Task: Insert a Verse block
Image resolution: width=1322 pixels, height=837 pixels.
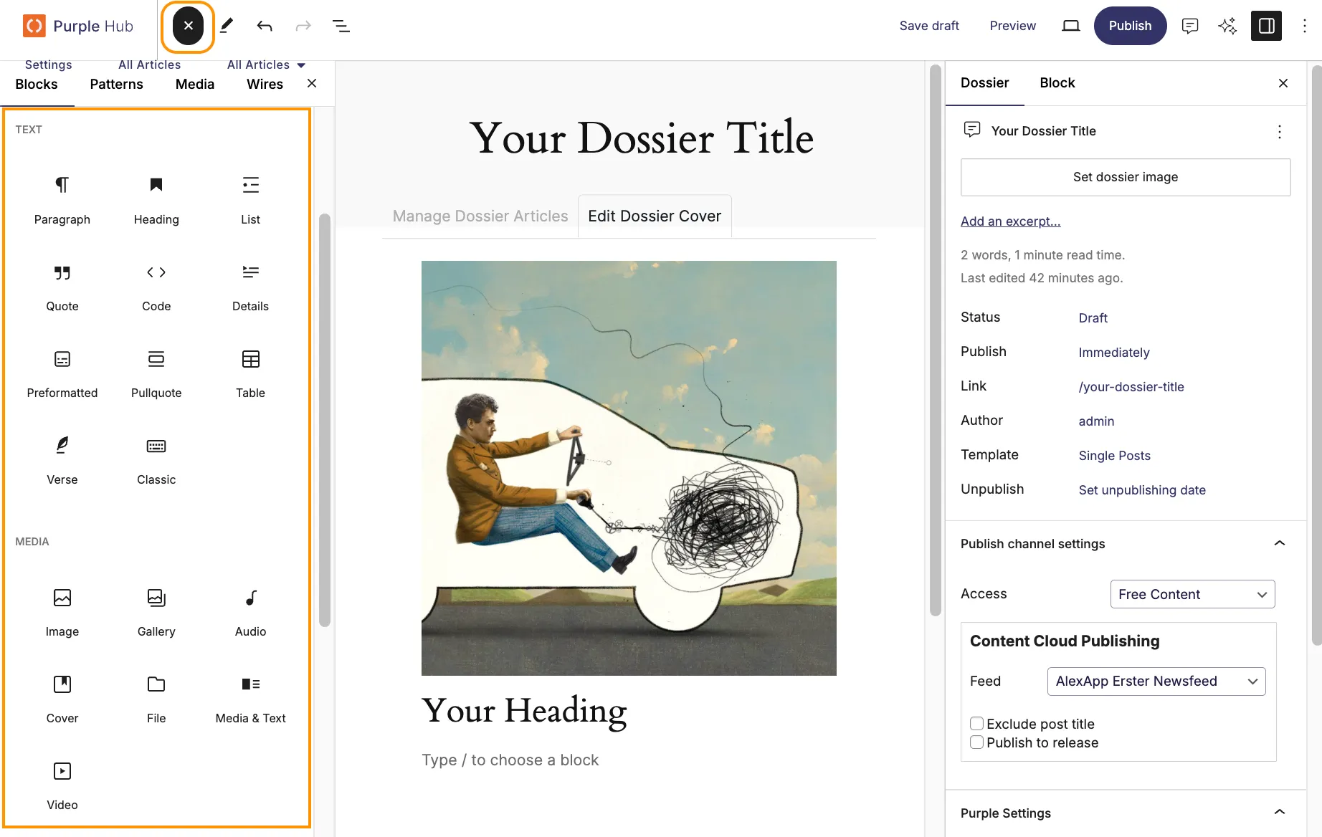Action: [62, 460]
